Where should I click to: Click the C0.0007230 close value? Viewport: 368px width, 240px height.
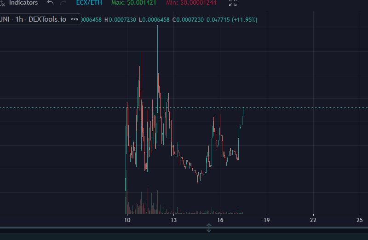tap(188, 19)
